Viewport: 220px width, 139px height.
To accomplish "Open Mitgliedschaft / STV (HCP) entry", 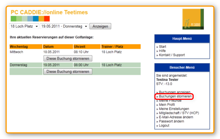I will pos(179,113).
